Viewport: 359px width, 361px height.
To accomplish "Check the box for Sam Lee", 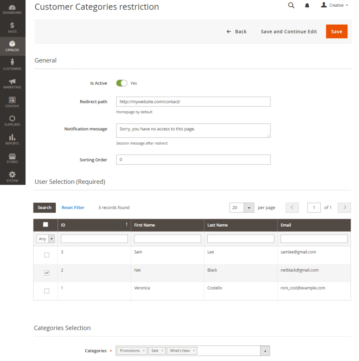I will [47, 255].
